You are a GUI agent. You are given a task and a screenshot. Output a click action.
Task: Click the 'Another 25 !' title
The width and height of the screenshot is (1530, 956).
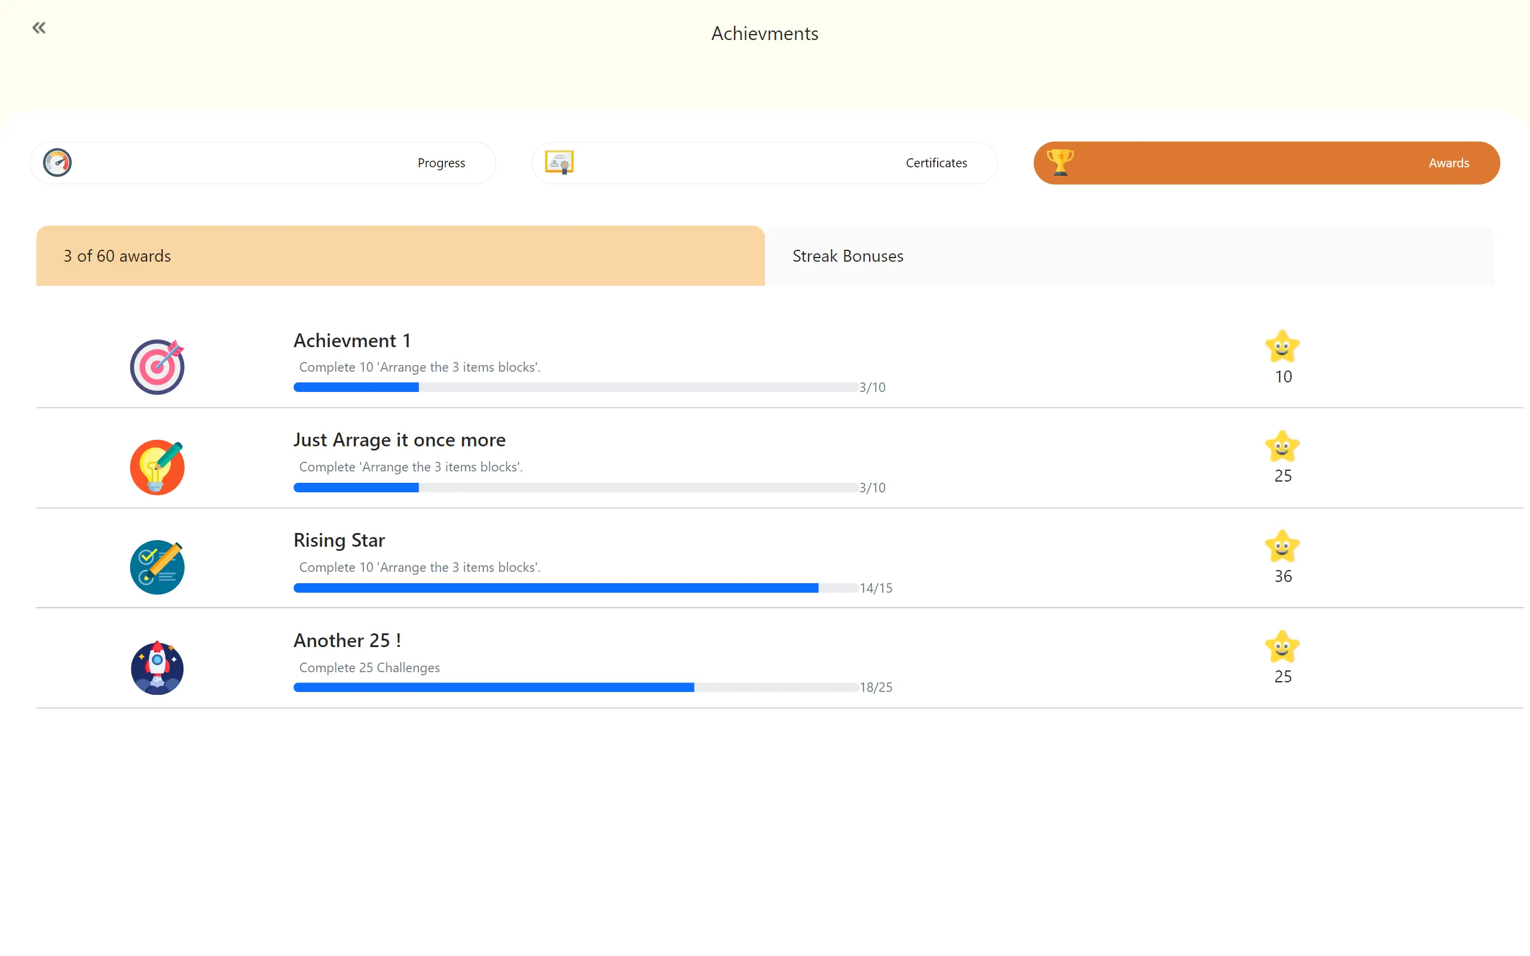(x=347, y=641)
